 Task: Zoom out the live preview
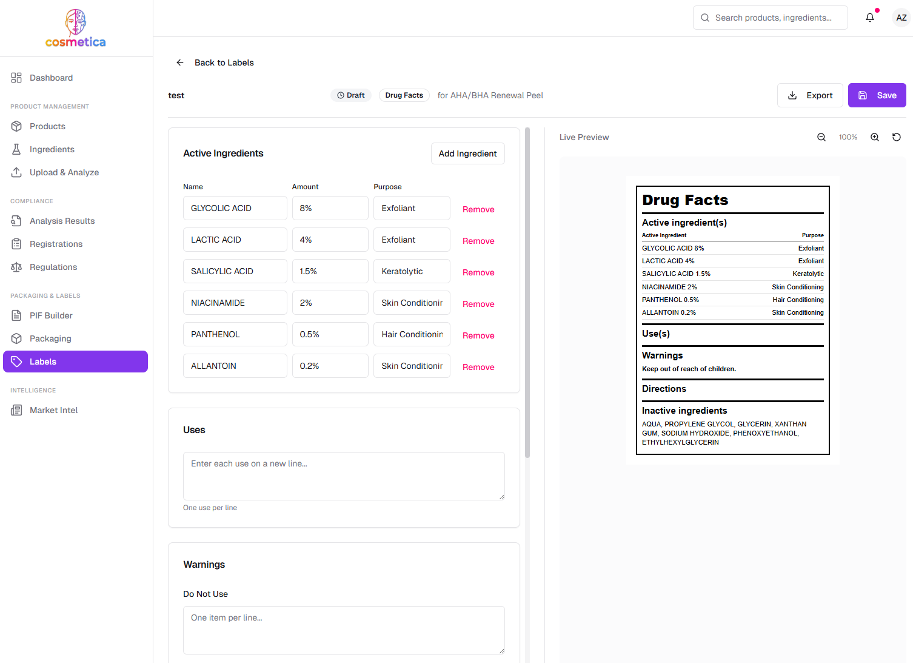821,137
